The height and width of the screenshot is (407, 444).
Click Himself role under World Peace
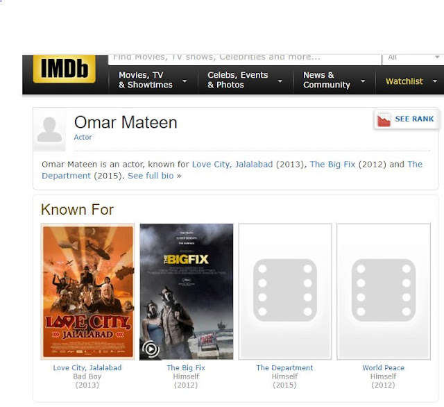tap(383, 376)
